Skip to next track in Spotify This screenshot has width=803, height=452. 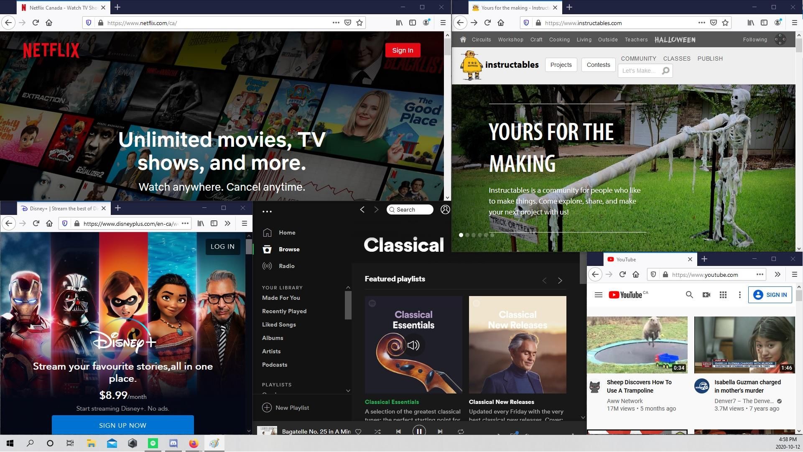tap(440, 432)
